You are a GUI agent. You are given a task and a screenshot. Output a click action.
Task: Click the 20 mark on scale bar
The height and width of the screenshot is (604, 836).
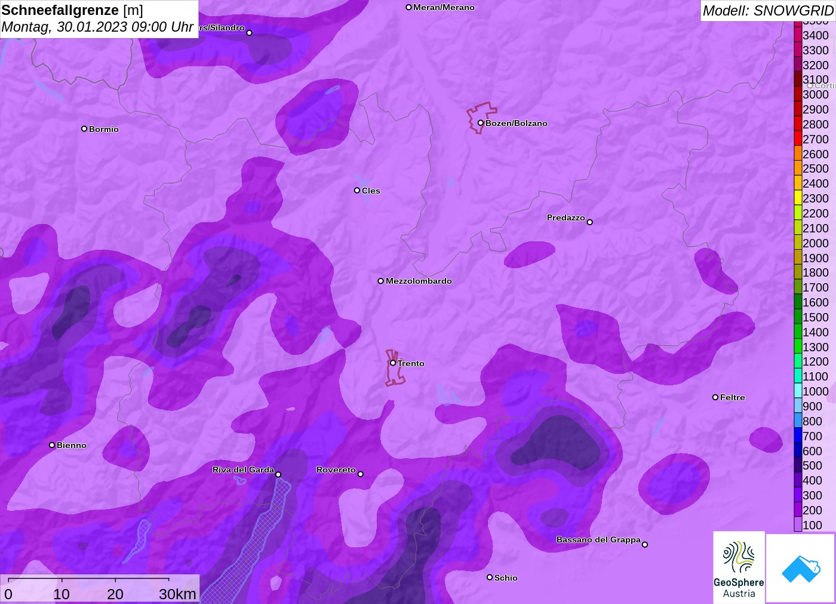click(x=115, y=594)
